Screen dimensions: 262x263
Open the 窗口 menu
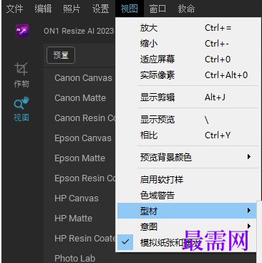click(157, 9)
